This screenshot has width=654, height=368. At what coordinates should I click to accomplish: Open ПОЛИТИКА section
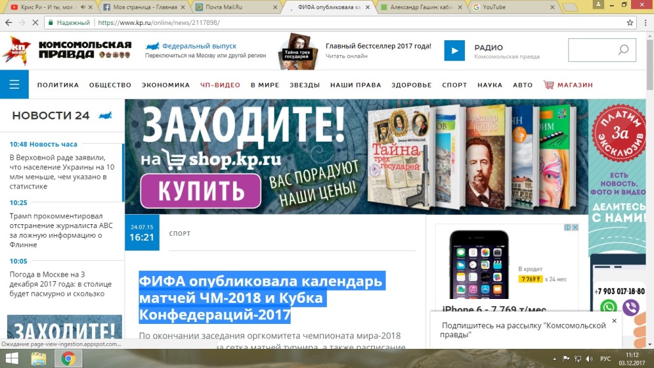point(58,85)
